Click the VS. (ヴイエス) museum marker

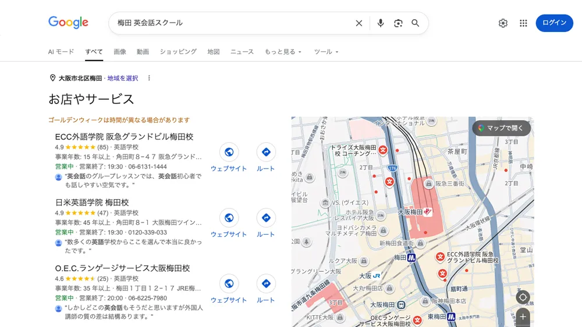coord(325,203)
